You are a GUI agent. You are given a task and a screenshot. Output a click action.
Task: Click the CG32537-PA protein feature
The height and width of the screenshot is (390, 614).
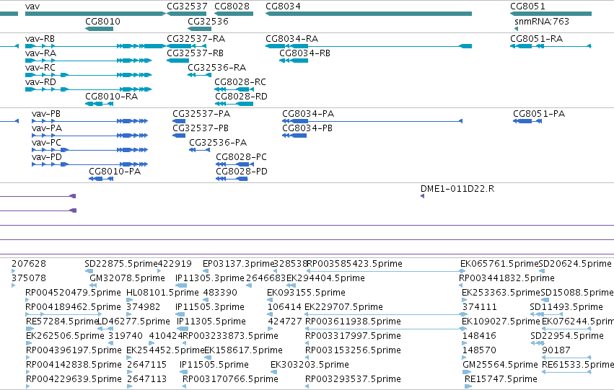(179, 121)
